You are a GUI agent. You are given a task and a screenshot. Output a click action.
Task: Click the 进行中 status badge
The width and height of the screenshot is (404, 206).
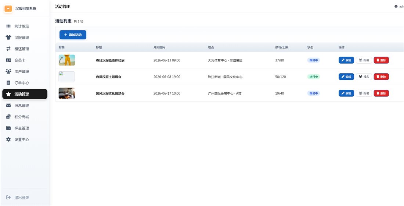tap(314, 77)
